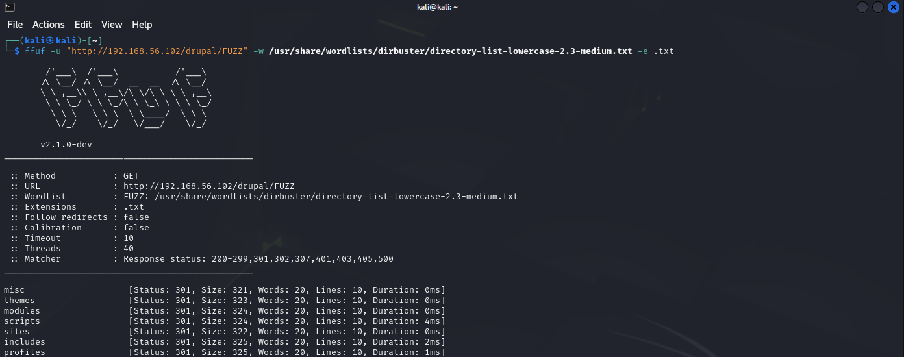This screenshot has height=357, width=904.
Task: Open the View menu
Action: tap(112, 25)
